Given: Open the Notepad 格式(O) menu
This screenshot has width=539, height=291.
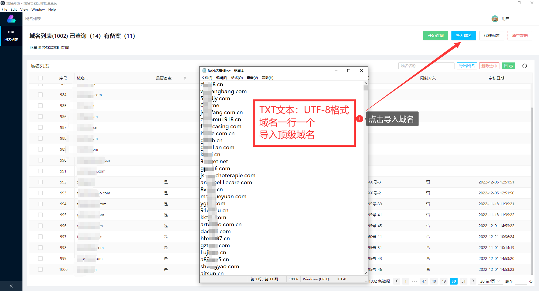Looking at the screenshot, I should 237,78.
